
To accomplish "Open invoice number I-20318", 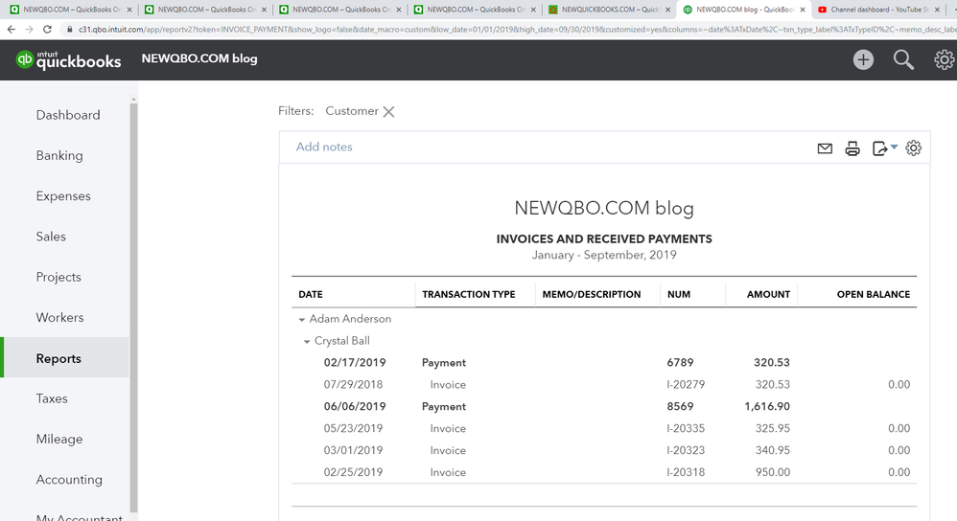I will (x=686, y=472).
